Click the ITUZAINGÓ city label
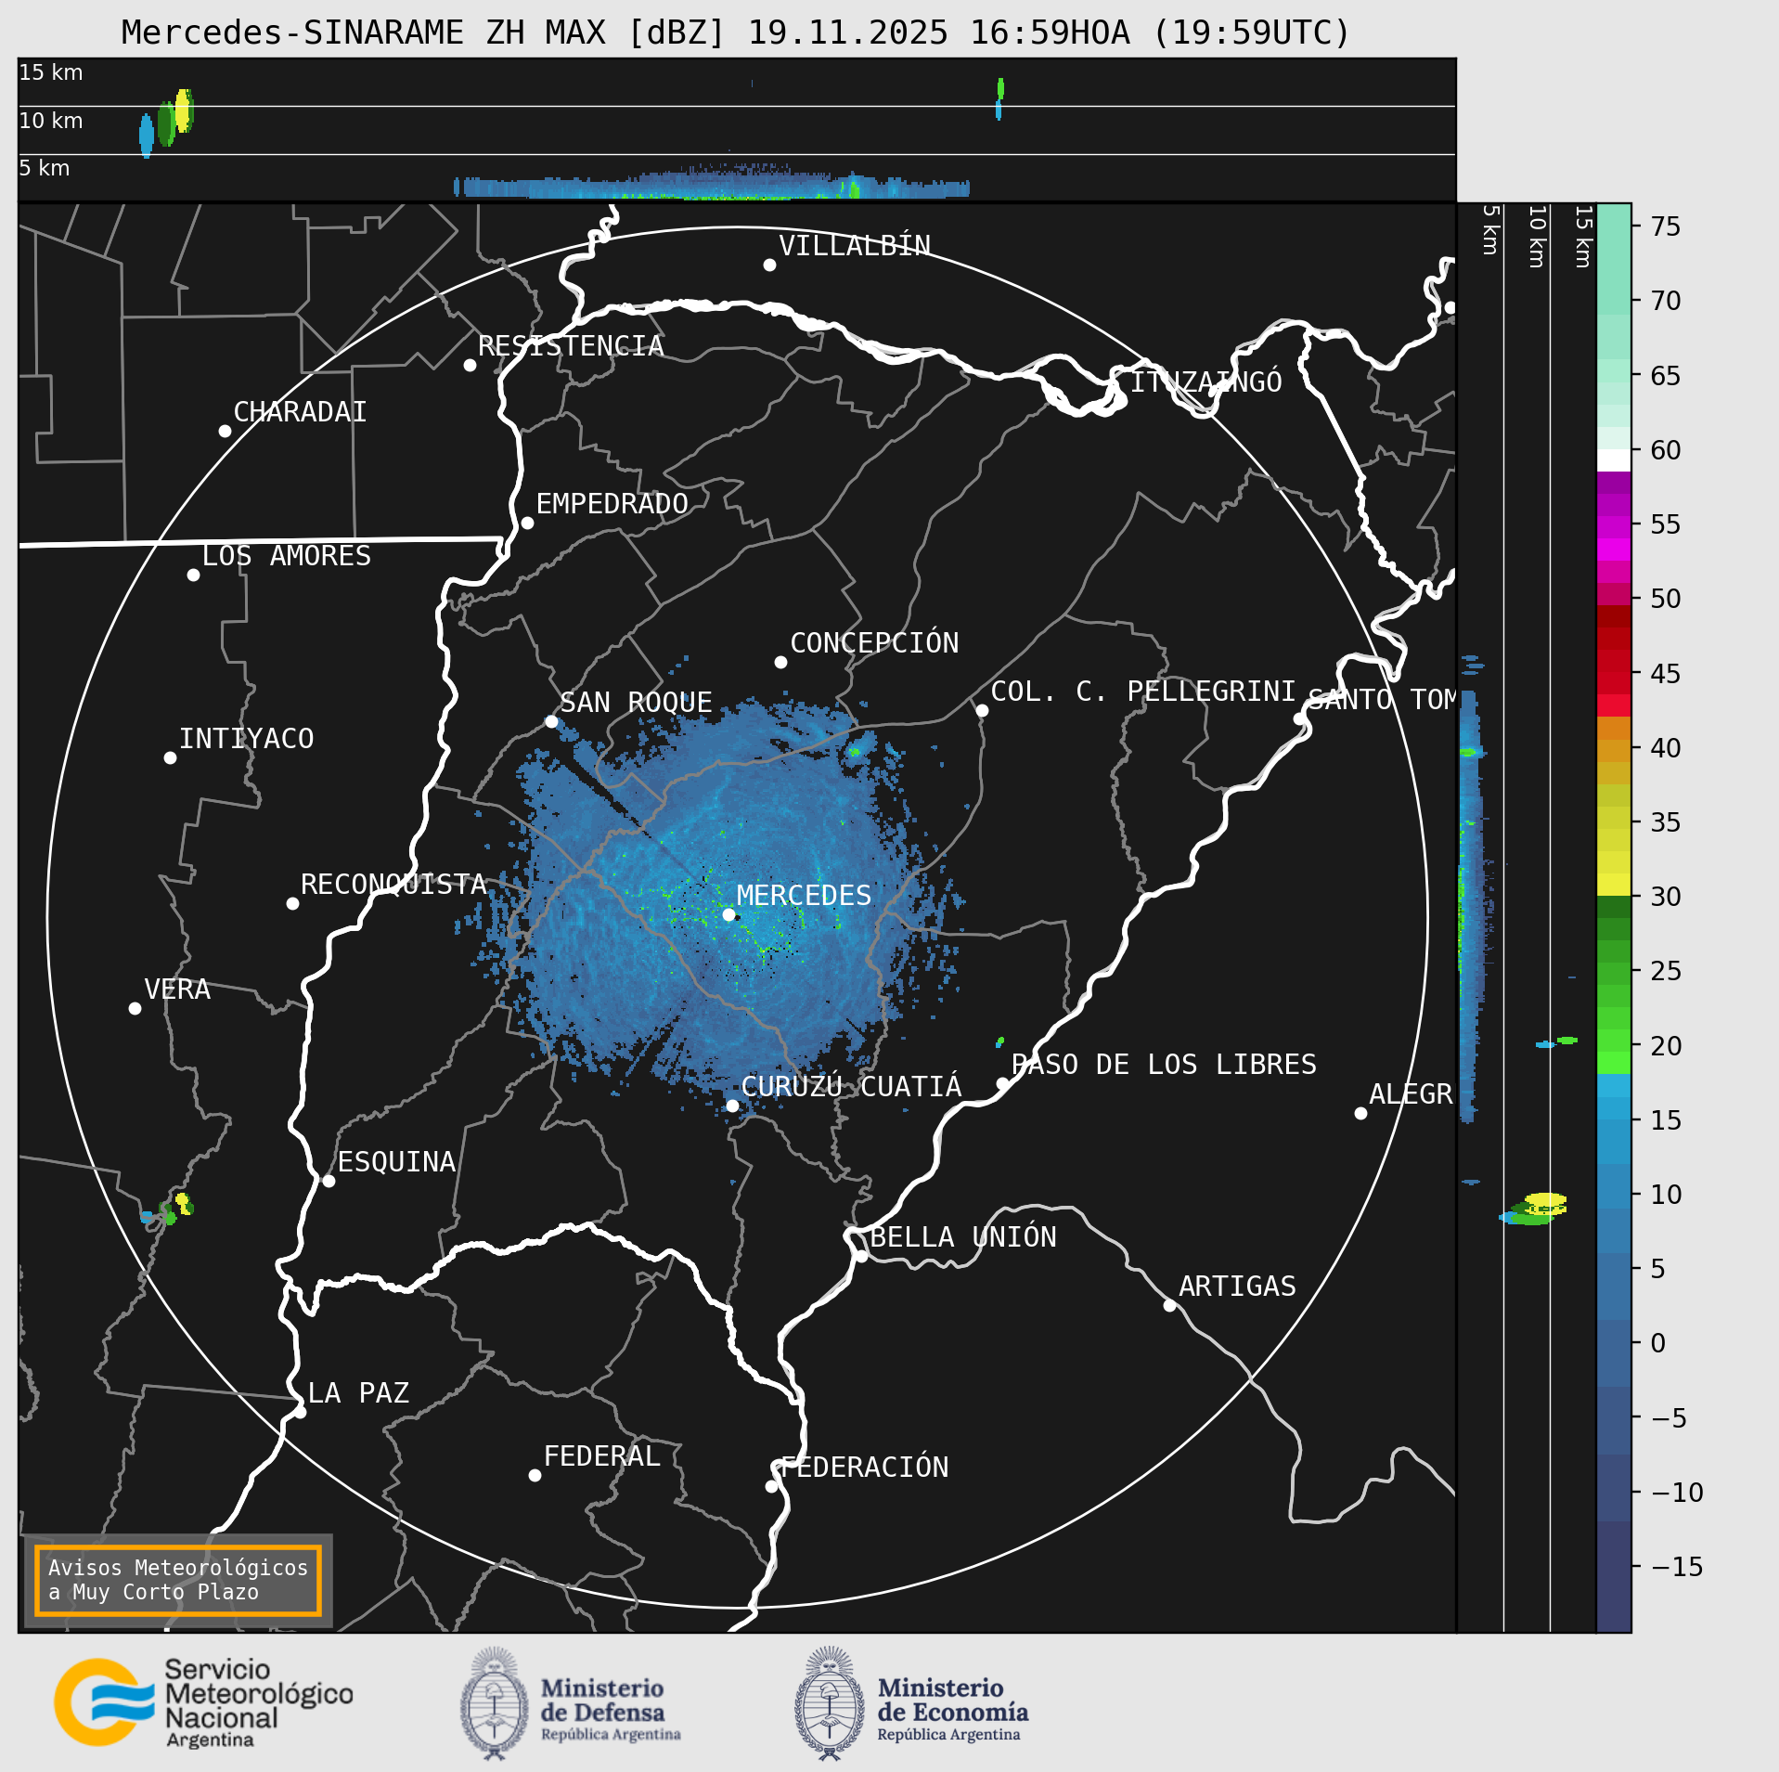Image resolution: width=1779 pixels, height=1772 pixels. pos(1205,381)
